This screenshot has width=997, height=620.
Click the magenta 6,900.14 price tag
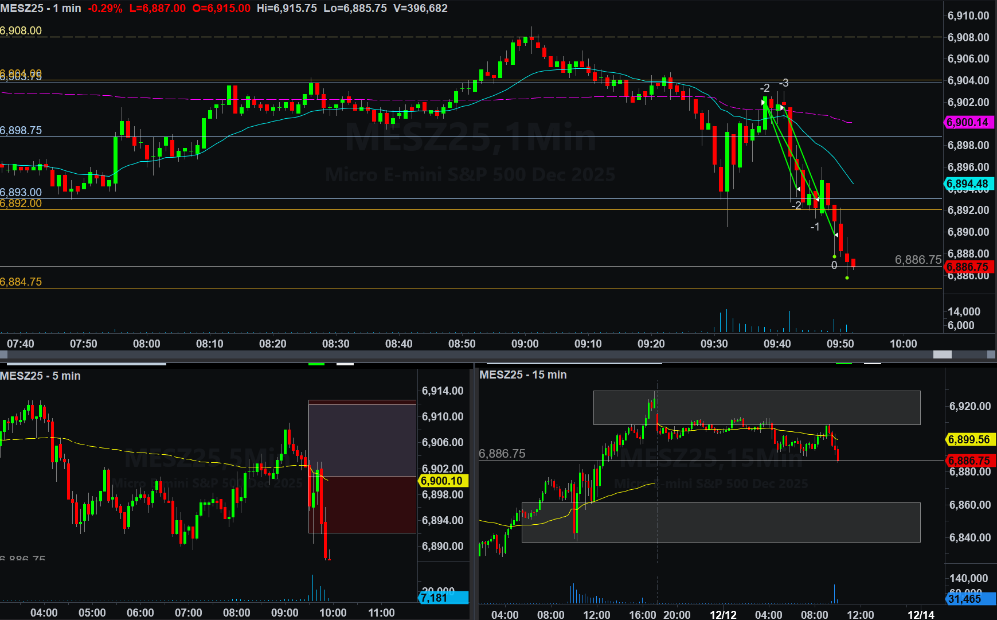968,122
